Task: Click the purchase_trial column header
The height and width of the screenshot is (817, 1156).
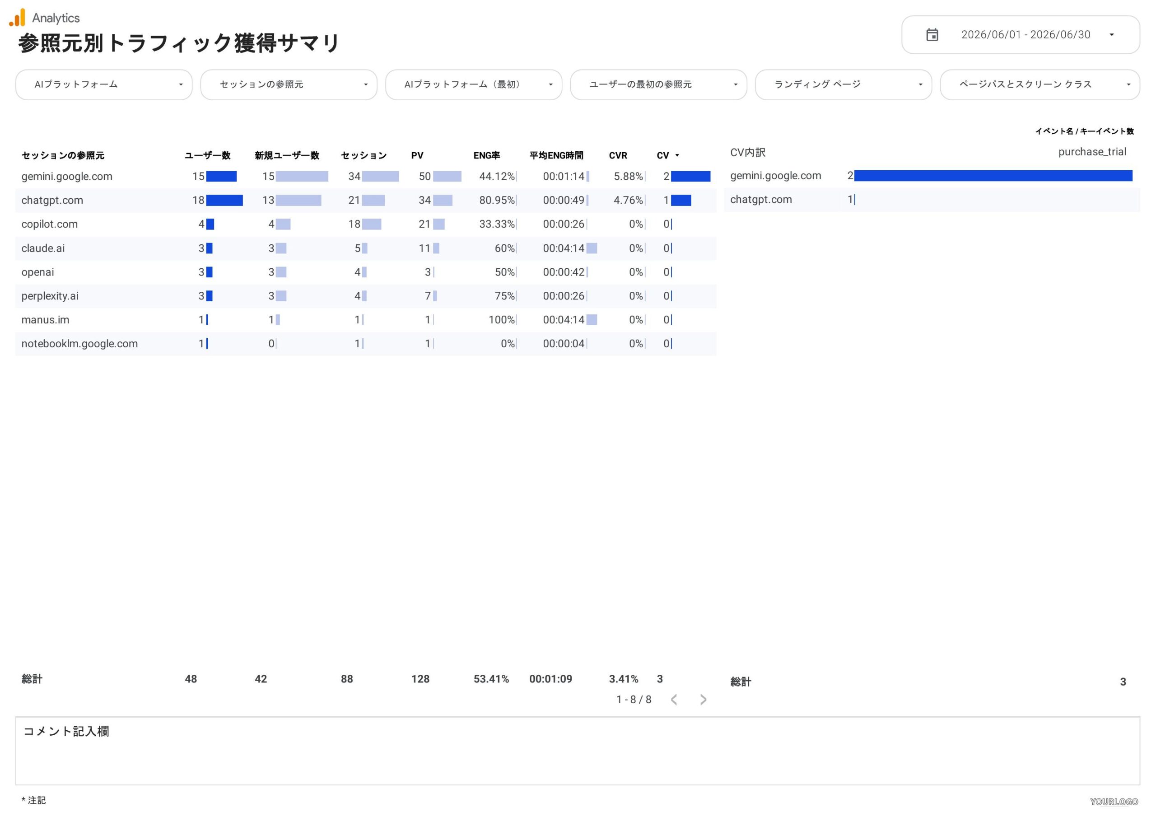Action: (x=1092, y=152)
